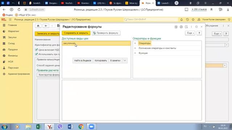Click the Windows Start button

point(4,127)
